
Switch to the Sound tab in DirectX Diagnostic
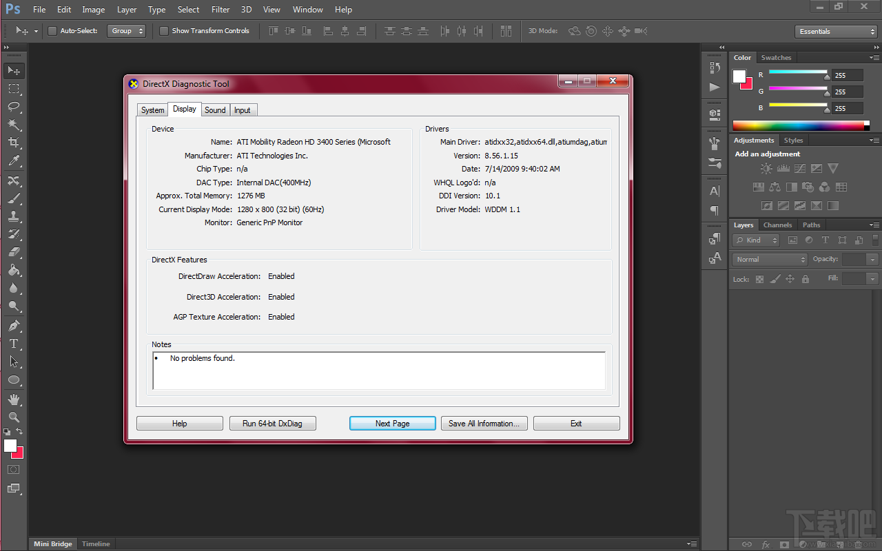coord(215,110)
